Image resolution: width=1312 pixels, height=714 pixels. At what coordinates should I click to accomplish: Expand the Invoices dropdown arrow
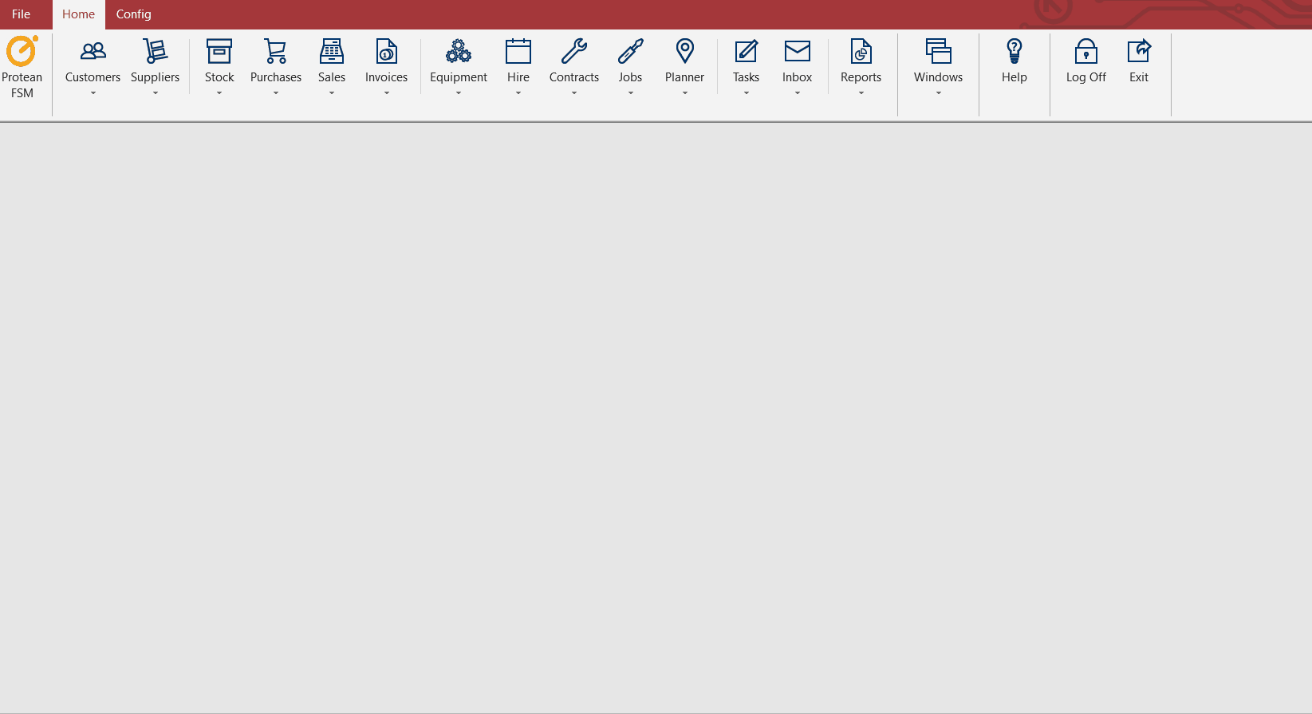point(387,93)
